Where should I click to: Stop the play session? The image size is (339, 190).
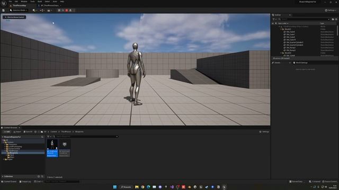coord(67,11)
